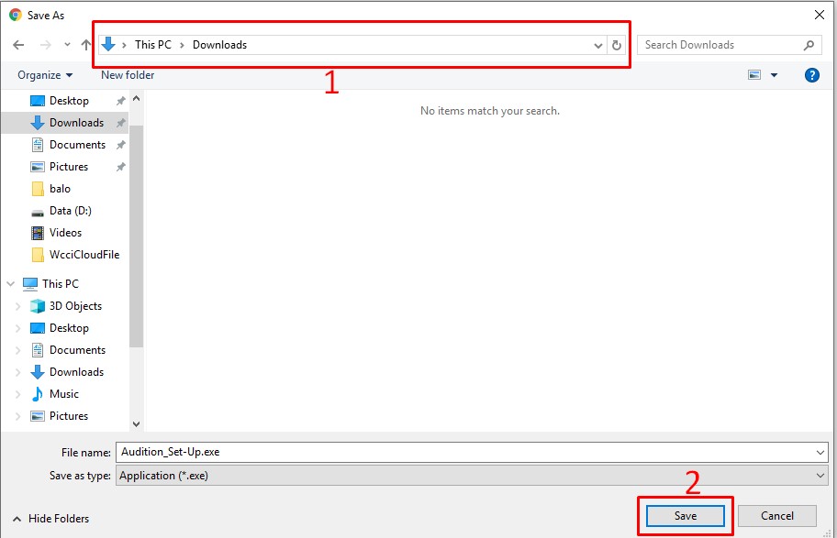The height and width of the screenshot is (538, 837).
Task: Click New folder in the toolbar
Action: pyautogui.click(x=128, y=75)
